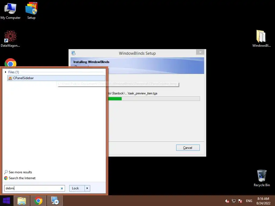
Task: Click the WindowBlinds Setup title bar icon
Action: [x=74, y=53]
